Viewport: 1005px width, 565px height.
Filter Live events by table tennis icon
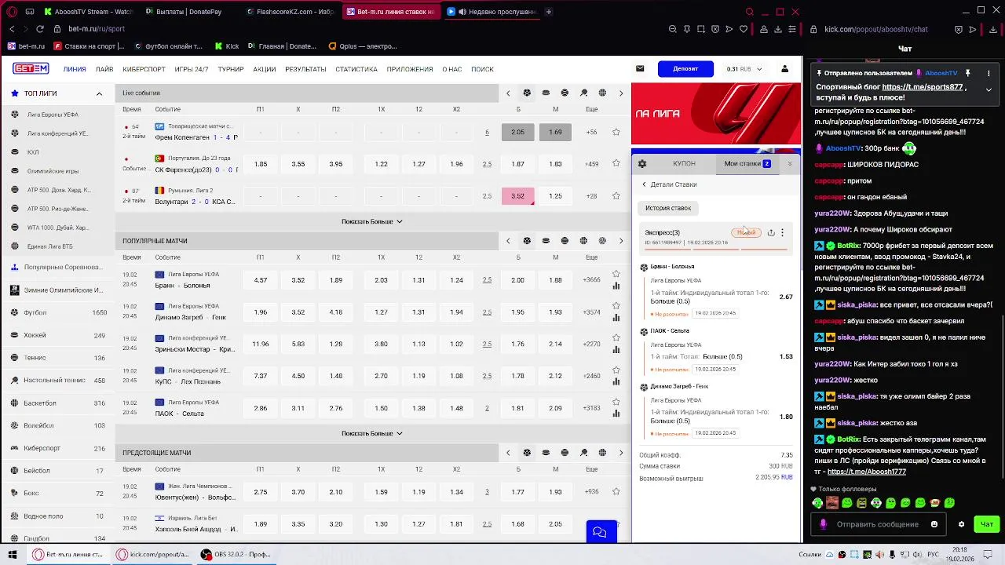(583, 93)
